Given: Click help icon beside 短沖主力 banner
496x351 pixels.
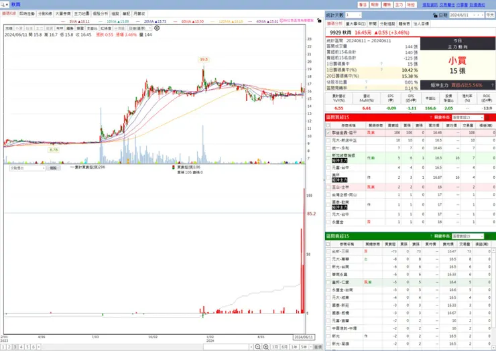Looking at the screenshot, I should coord(492,85).
